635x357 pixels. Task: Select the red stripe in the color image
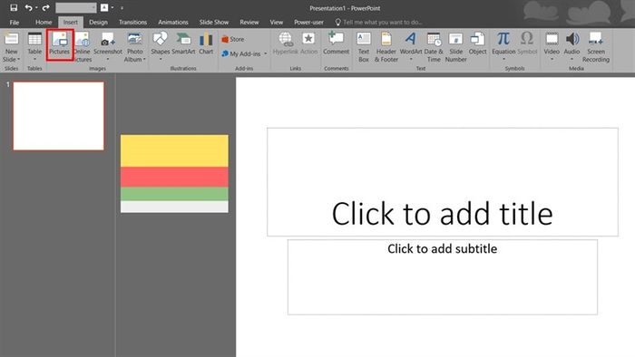[174, 177]
